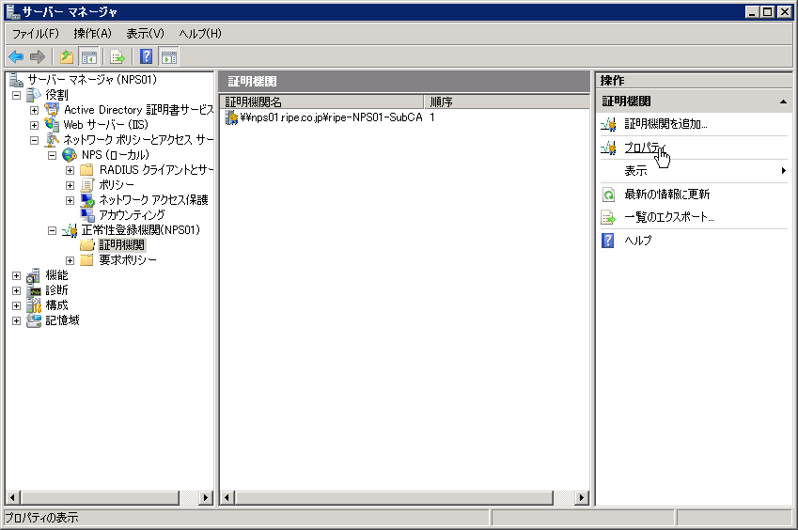Open the ファイル(F) menu
Viewport: 798px width, 530px height.
[x=35, y=34]
